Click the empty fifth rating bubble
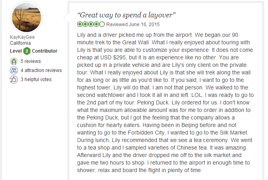The image size is (268, 180). [102, 24]
